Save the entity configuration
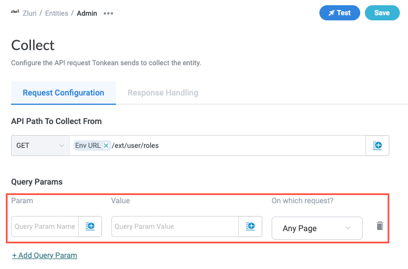408x269 pixels. pos(382,12)
